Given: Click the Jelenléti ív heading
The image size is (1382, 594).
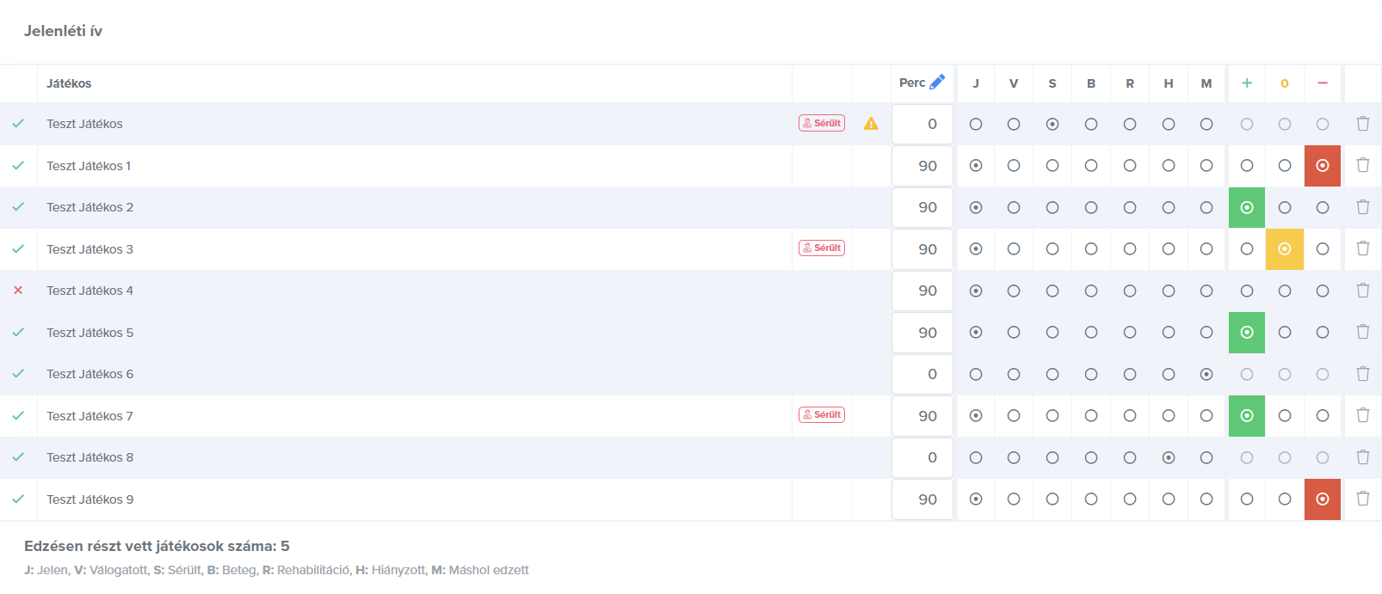Looking at the screenshot, I should [x=63, y=31].
